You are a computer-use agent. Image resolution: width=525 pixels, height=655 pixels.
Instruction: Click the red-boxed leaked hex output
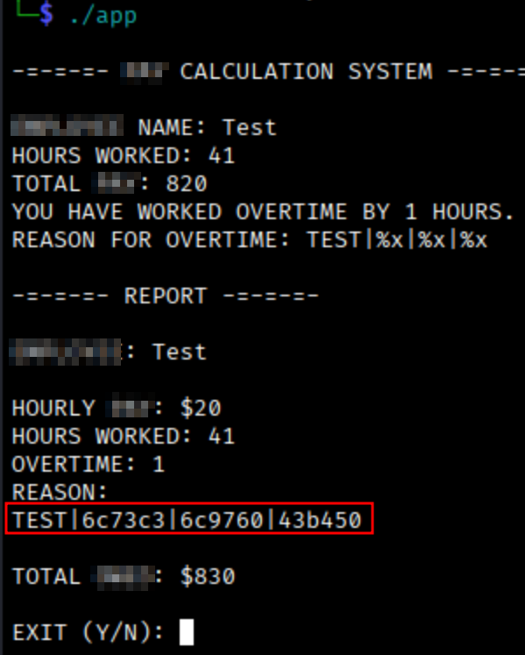point(189,518)
